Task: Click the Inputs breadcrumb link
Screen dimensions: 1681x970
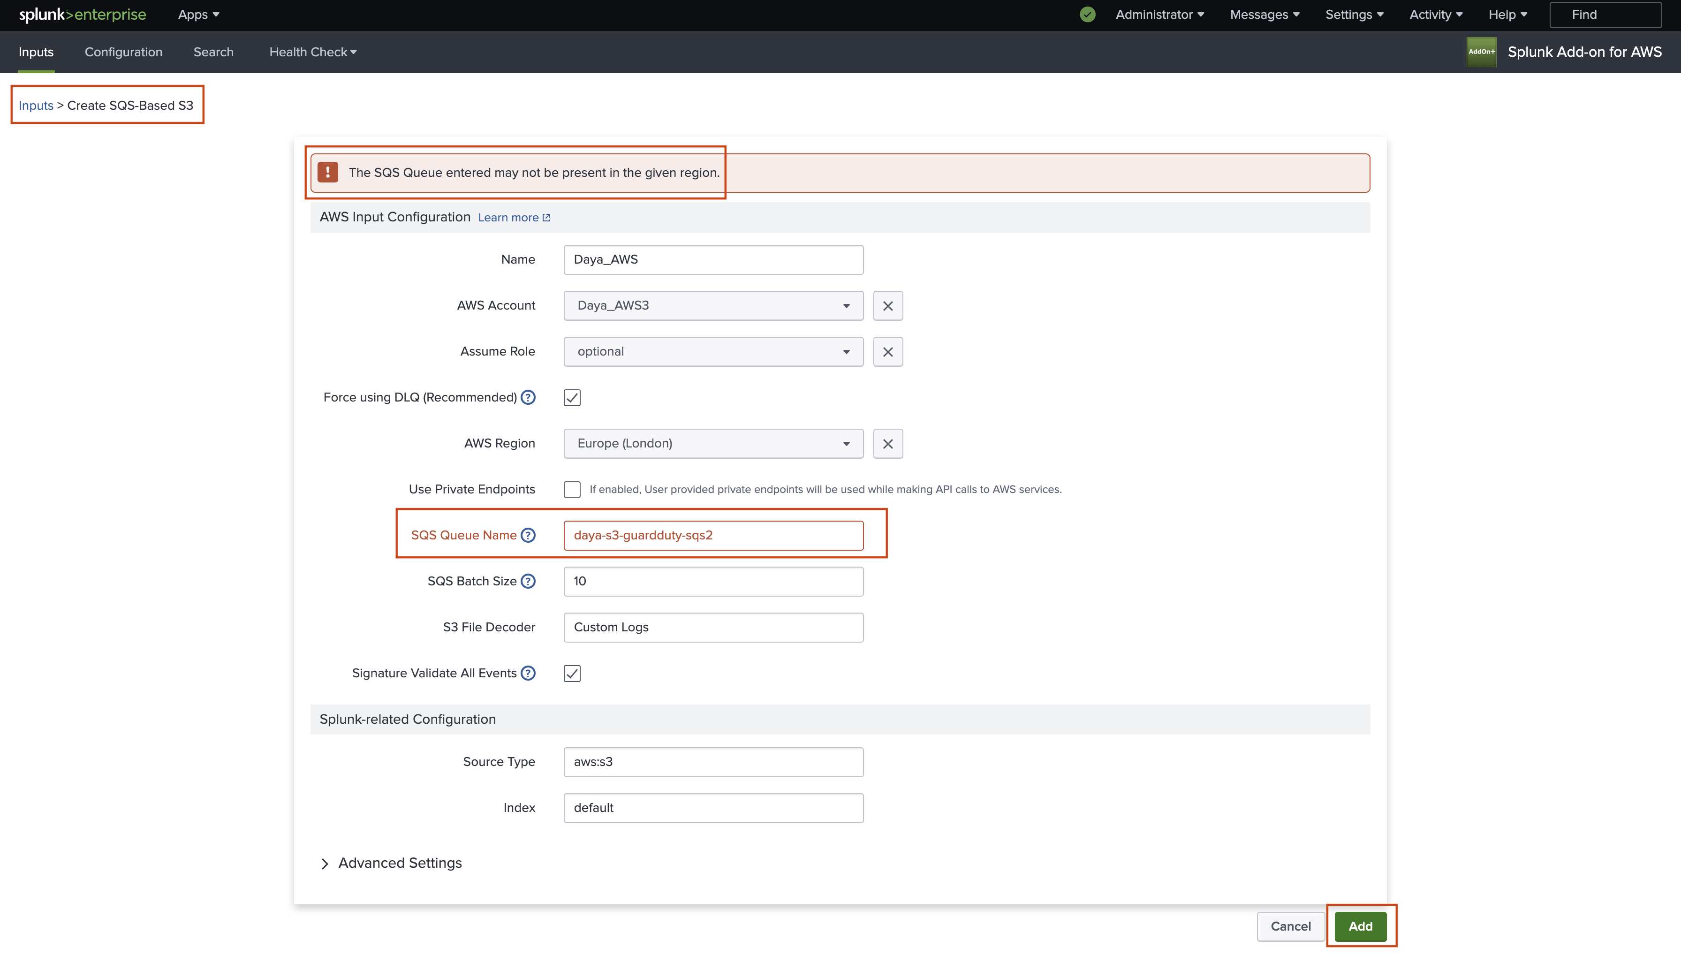Action: (x=36, y=105)
